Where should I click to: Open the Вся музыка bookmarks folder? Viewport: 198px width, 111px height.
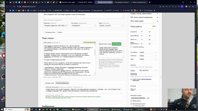pyautogui.click(x=148, y=10)
